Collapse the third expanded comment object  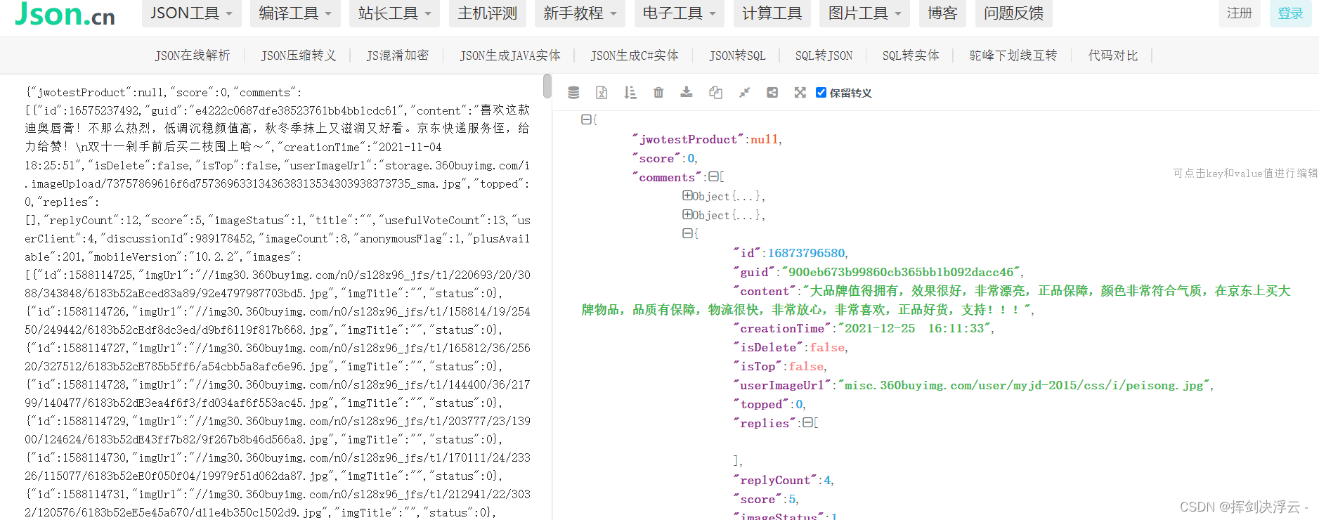(687, 233)
